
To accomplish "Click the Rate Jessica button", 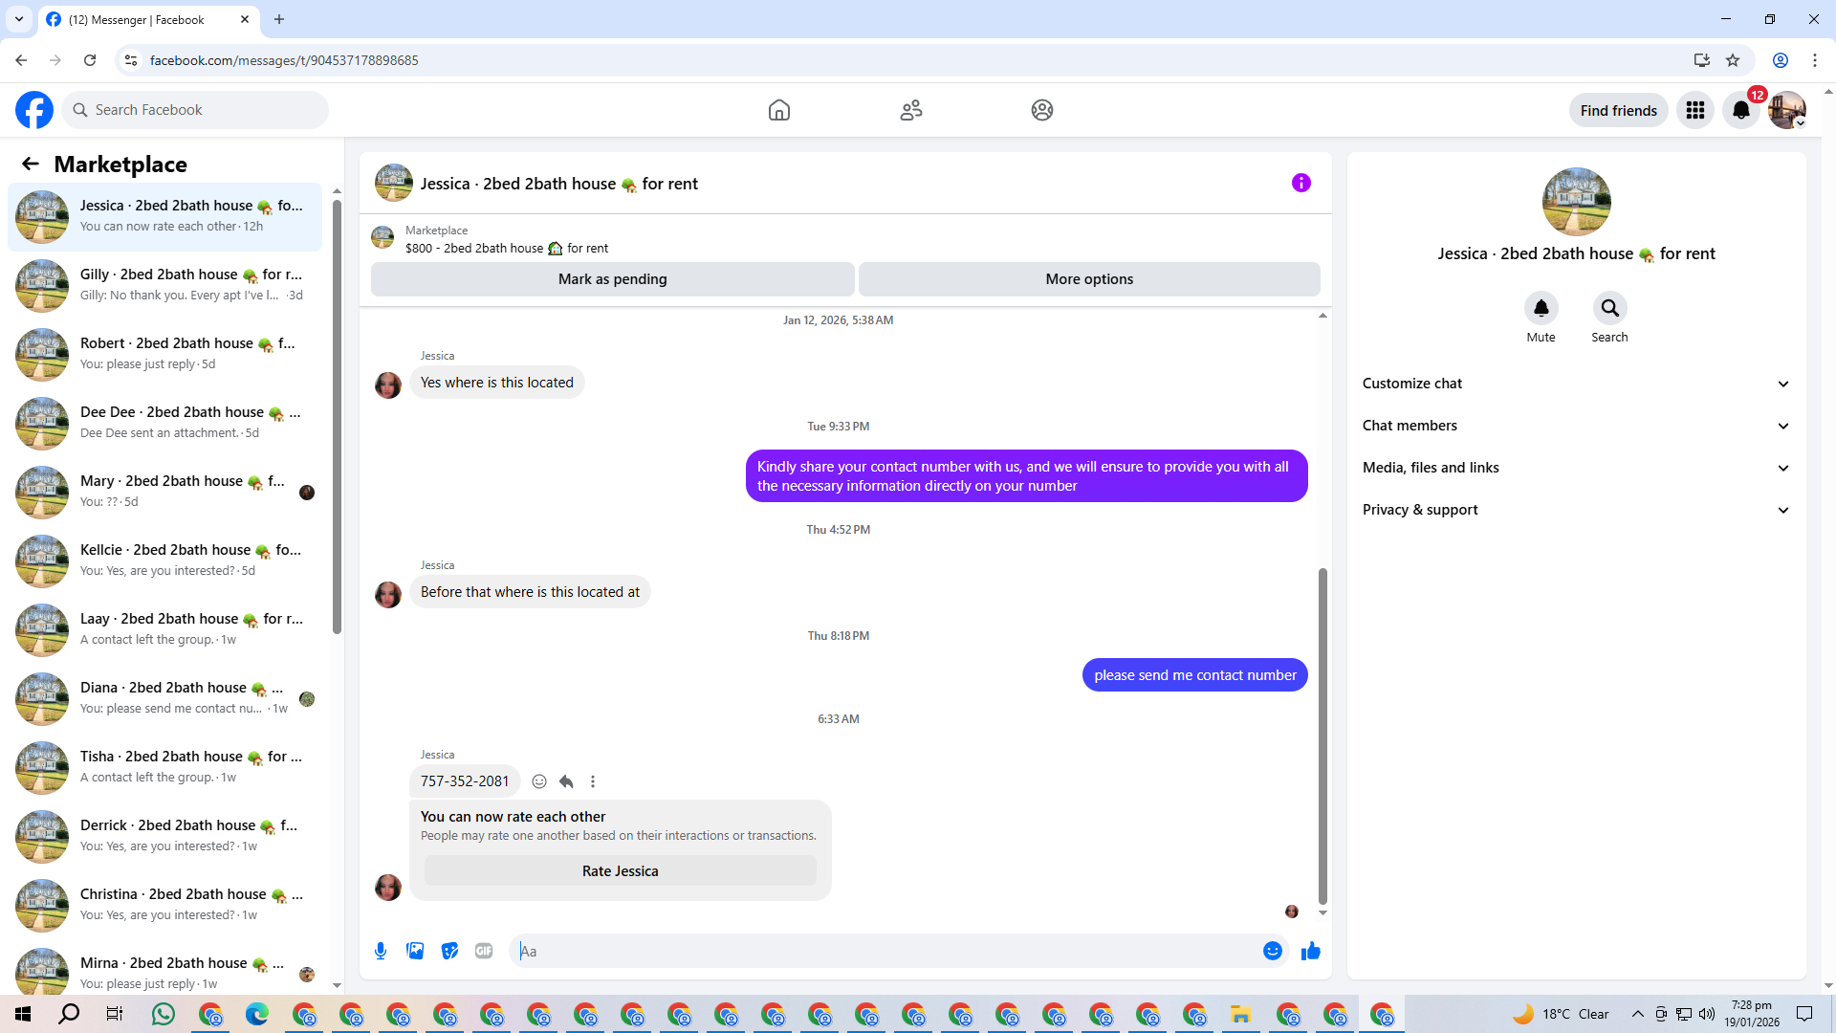I will pyautogui.click(x=620, y=871).
